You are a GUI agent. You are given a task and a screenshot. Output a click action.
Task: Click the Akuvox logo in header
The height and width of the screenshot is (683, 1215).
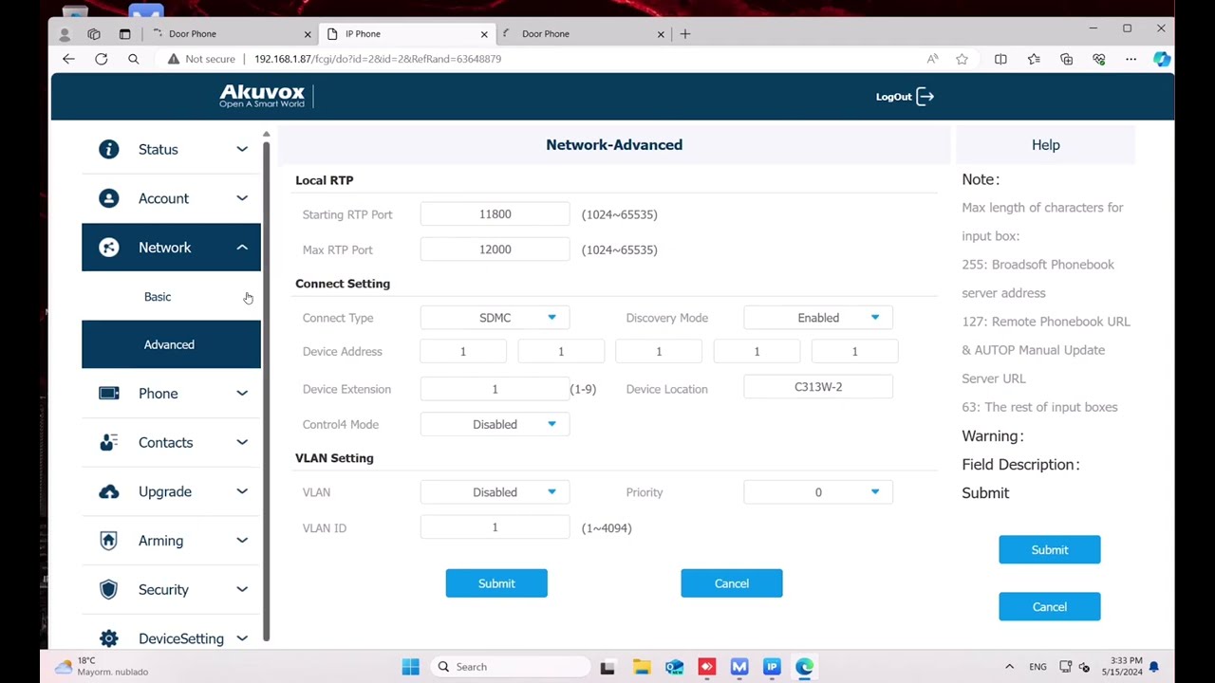262,96
